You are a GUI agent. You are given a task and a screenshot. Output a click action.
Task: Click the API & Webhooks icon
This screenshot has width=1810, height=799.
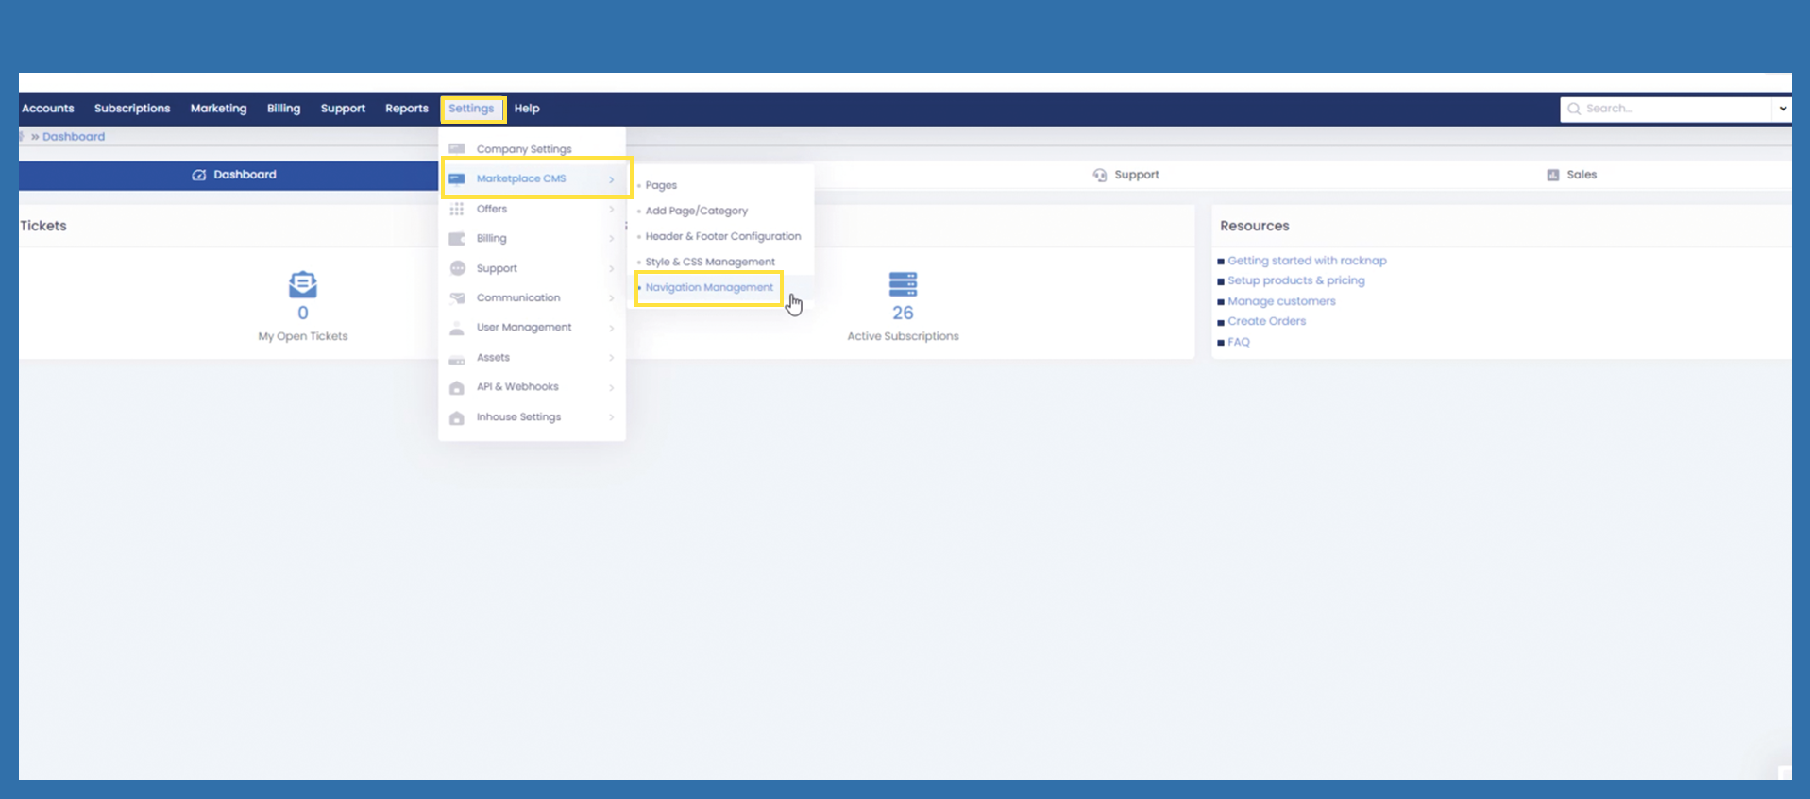457,387
